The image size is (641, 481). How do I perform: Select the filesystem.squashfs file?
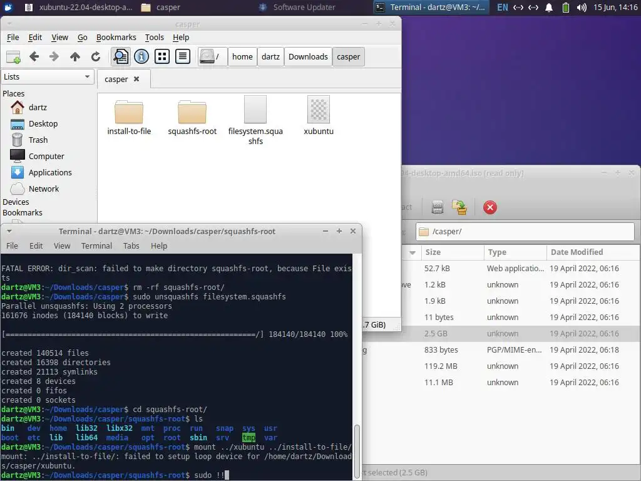pyautogui.click(x=255, y=120)
